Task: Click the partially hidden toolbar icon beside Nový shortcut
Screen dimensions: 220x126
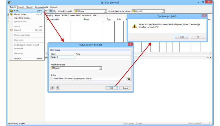Action: click(46, 11)
